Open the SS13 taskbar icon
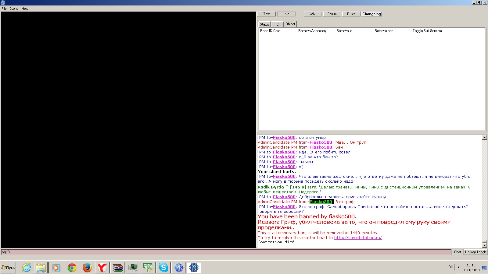 point(194,268)
